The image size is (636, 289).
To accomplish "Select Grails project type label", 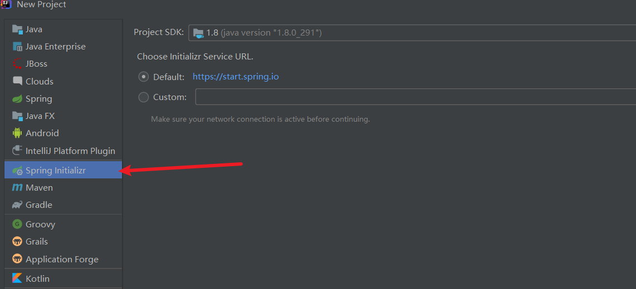I will click(37, 242).
